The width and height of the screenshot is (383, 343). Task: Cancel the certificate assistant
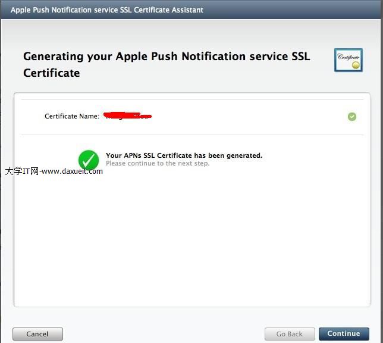click(37, 334)
